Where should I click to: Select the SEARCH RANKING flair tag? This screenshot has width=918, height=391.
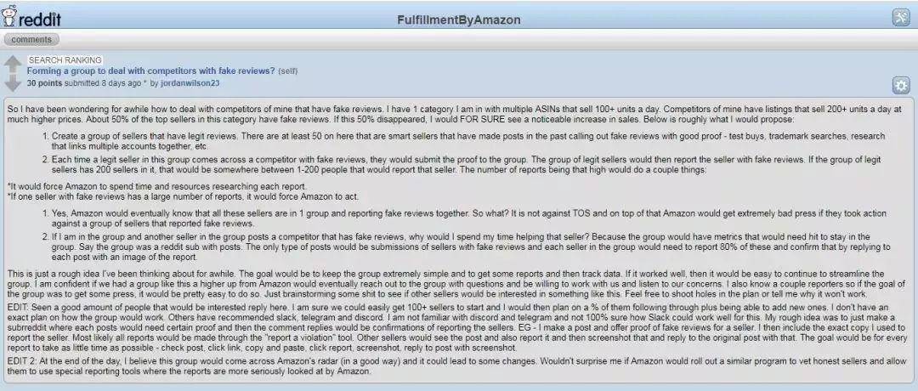pos(65,60)
